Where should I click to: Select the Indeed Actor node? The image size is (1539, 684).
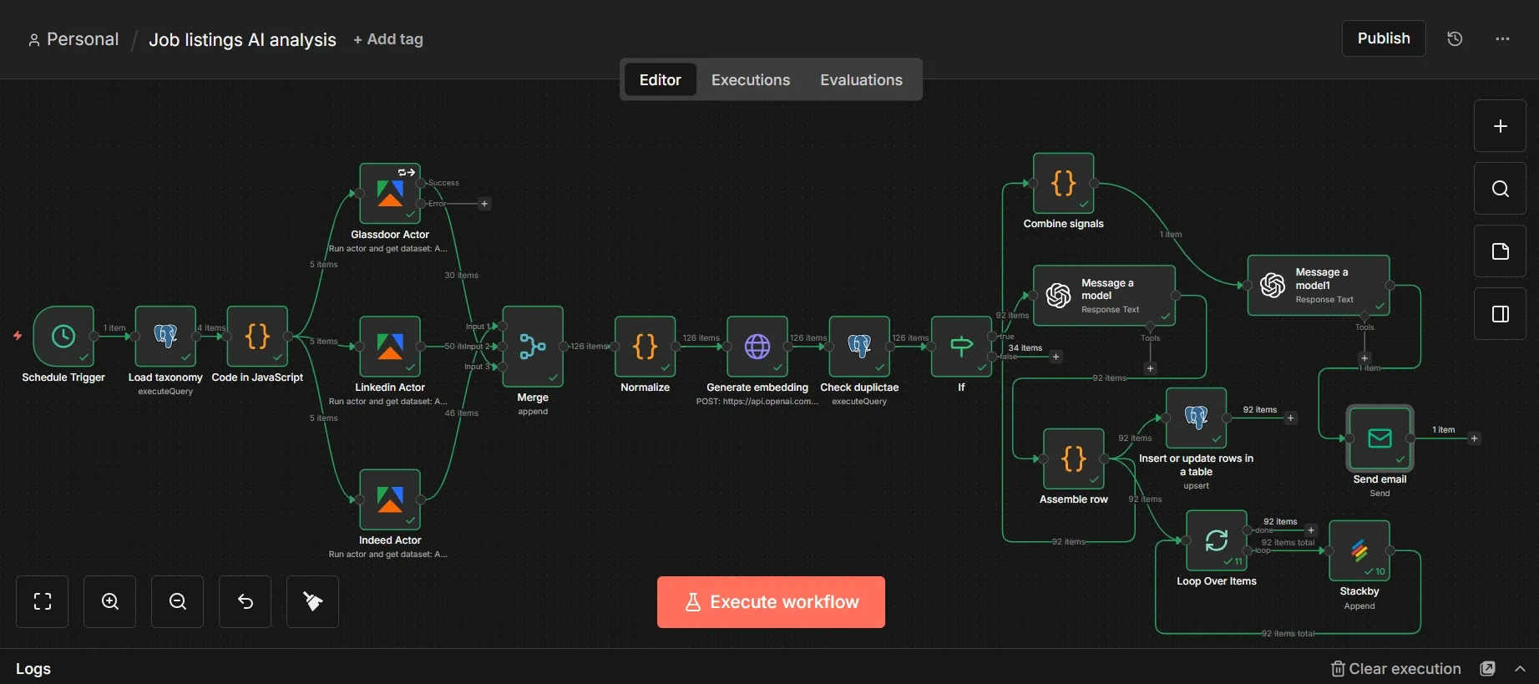pos(390,499)
